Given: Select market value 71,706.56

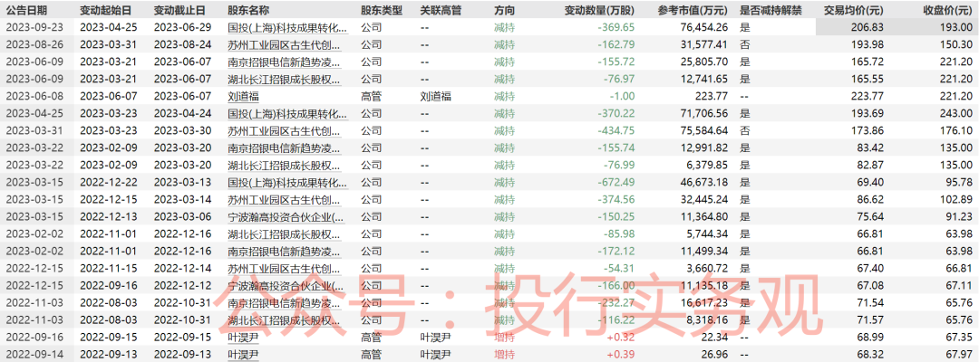Looking at the screenshot, I should click(704, 113).
